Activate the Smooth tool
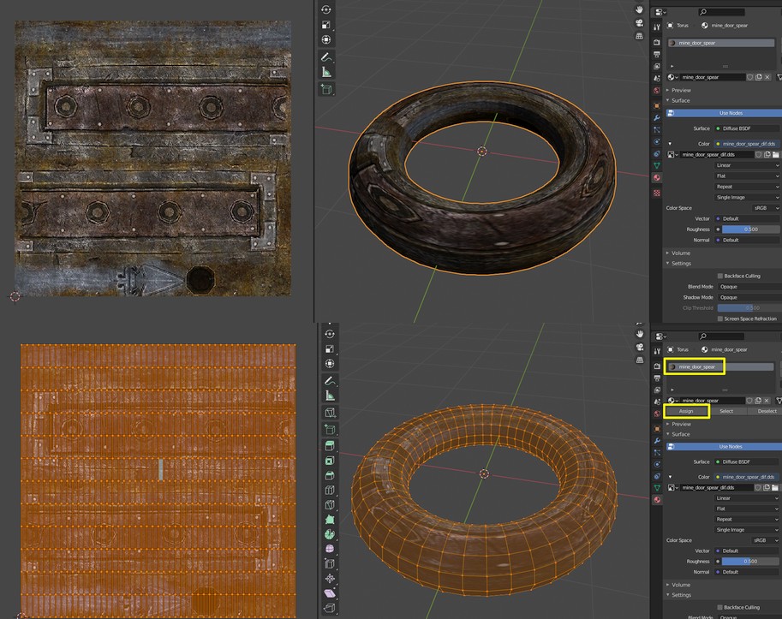 click(x=330, y=549)
